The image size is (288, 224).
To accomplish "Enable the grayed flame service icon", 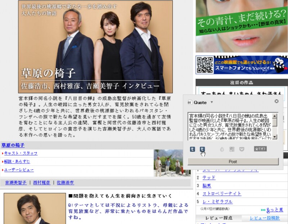I will (x=222, y=149).
